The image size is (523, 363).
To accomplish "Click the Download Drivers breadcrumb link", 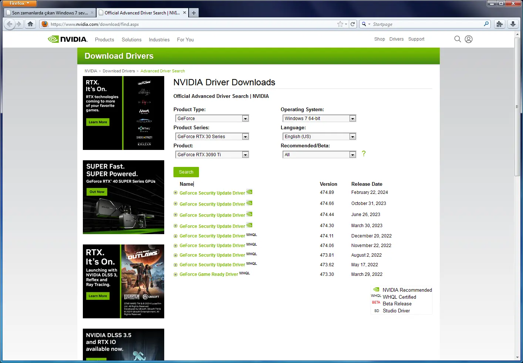I will pyautogui.click(x=119, y=71).
